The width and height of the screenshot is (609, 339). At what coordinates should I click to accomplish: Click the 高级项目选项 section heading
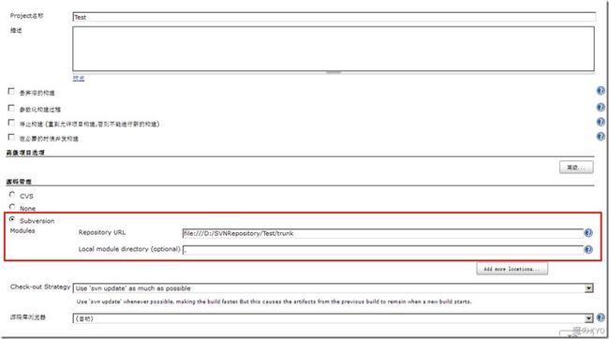(x=25, y=153)
